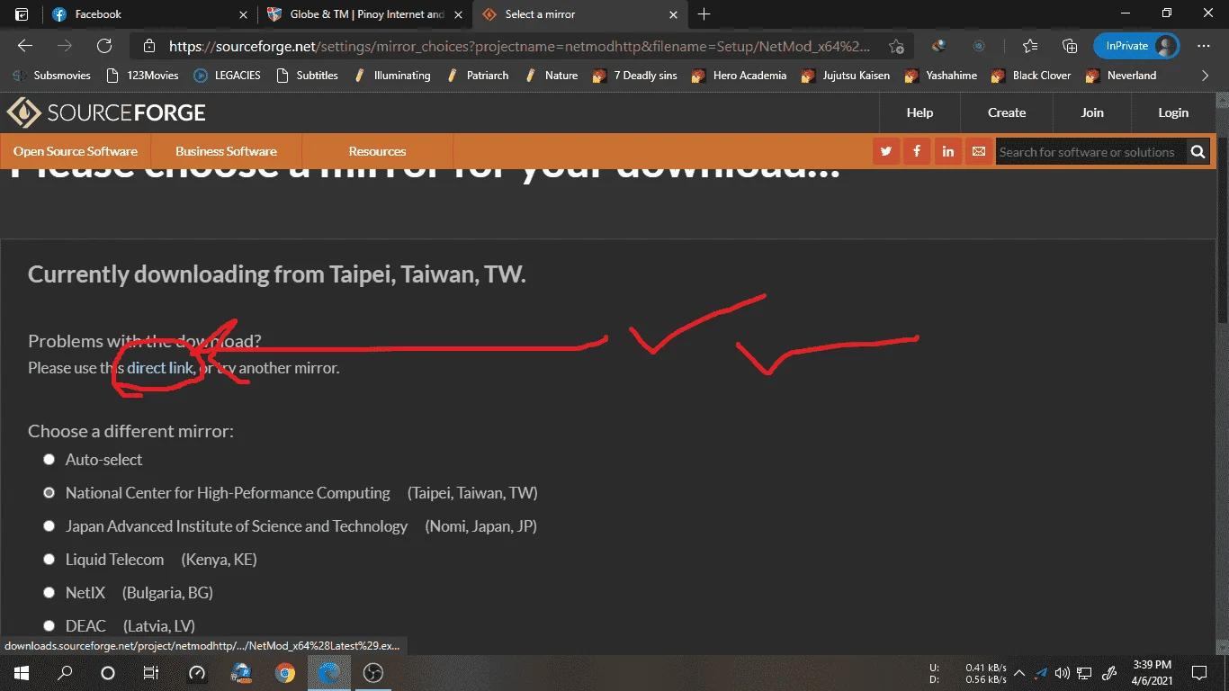Click the colorful extension icon in toolbar
1229x691 pixels.
coord(939,46)
